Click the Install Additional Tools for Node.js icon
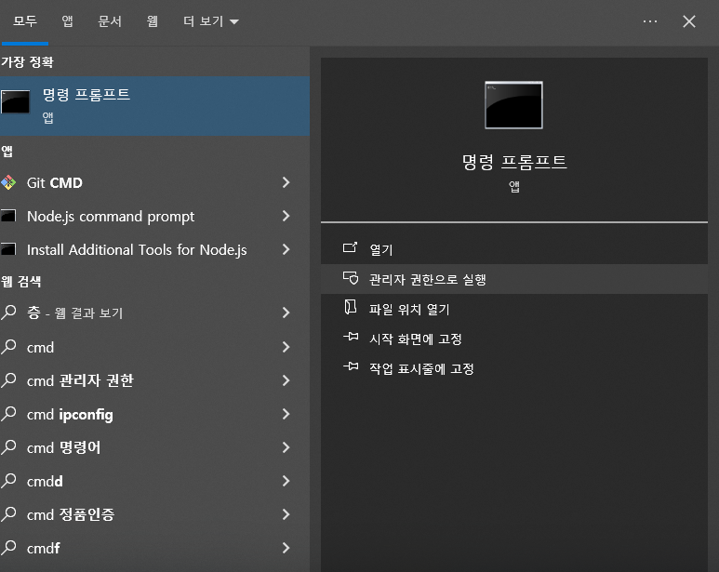This screenshot has height=572, width=719. (x=8, y=249)
